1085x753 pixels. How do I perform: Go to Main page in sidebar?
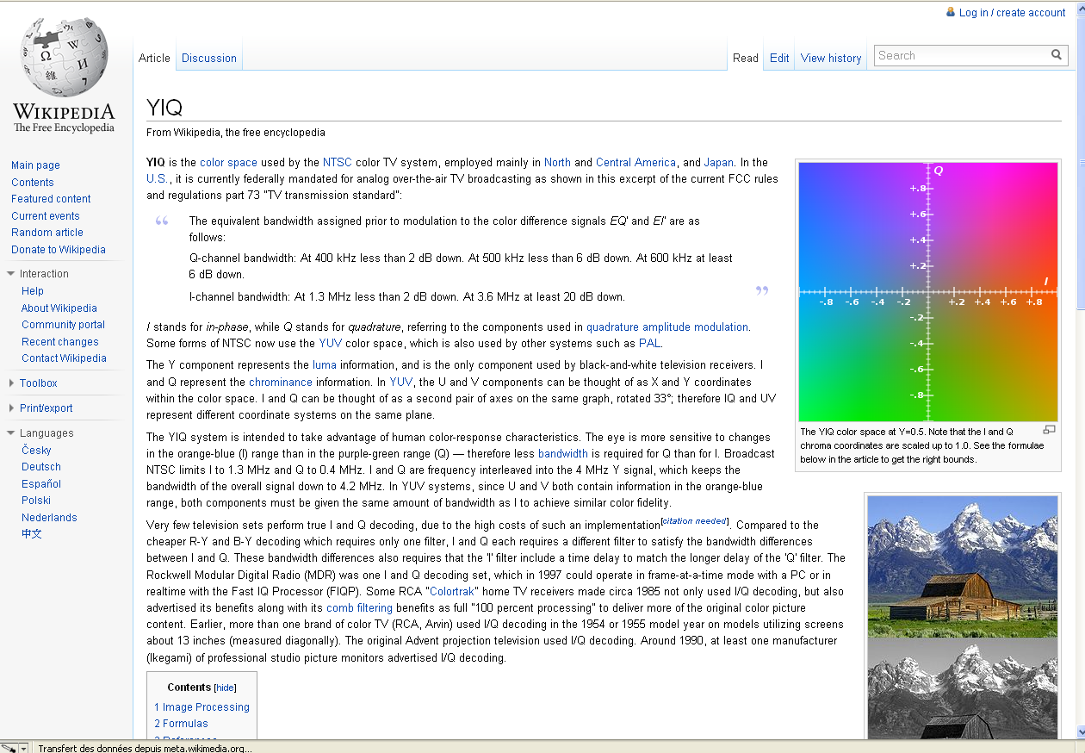point(35,165)
